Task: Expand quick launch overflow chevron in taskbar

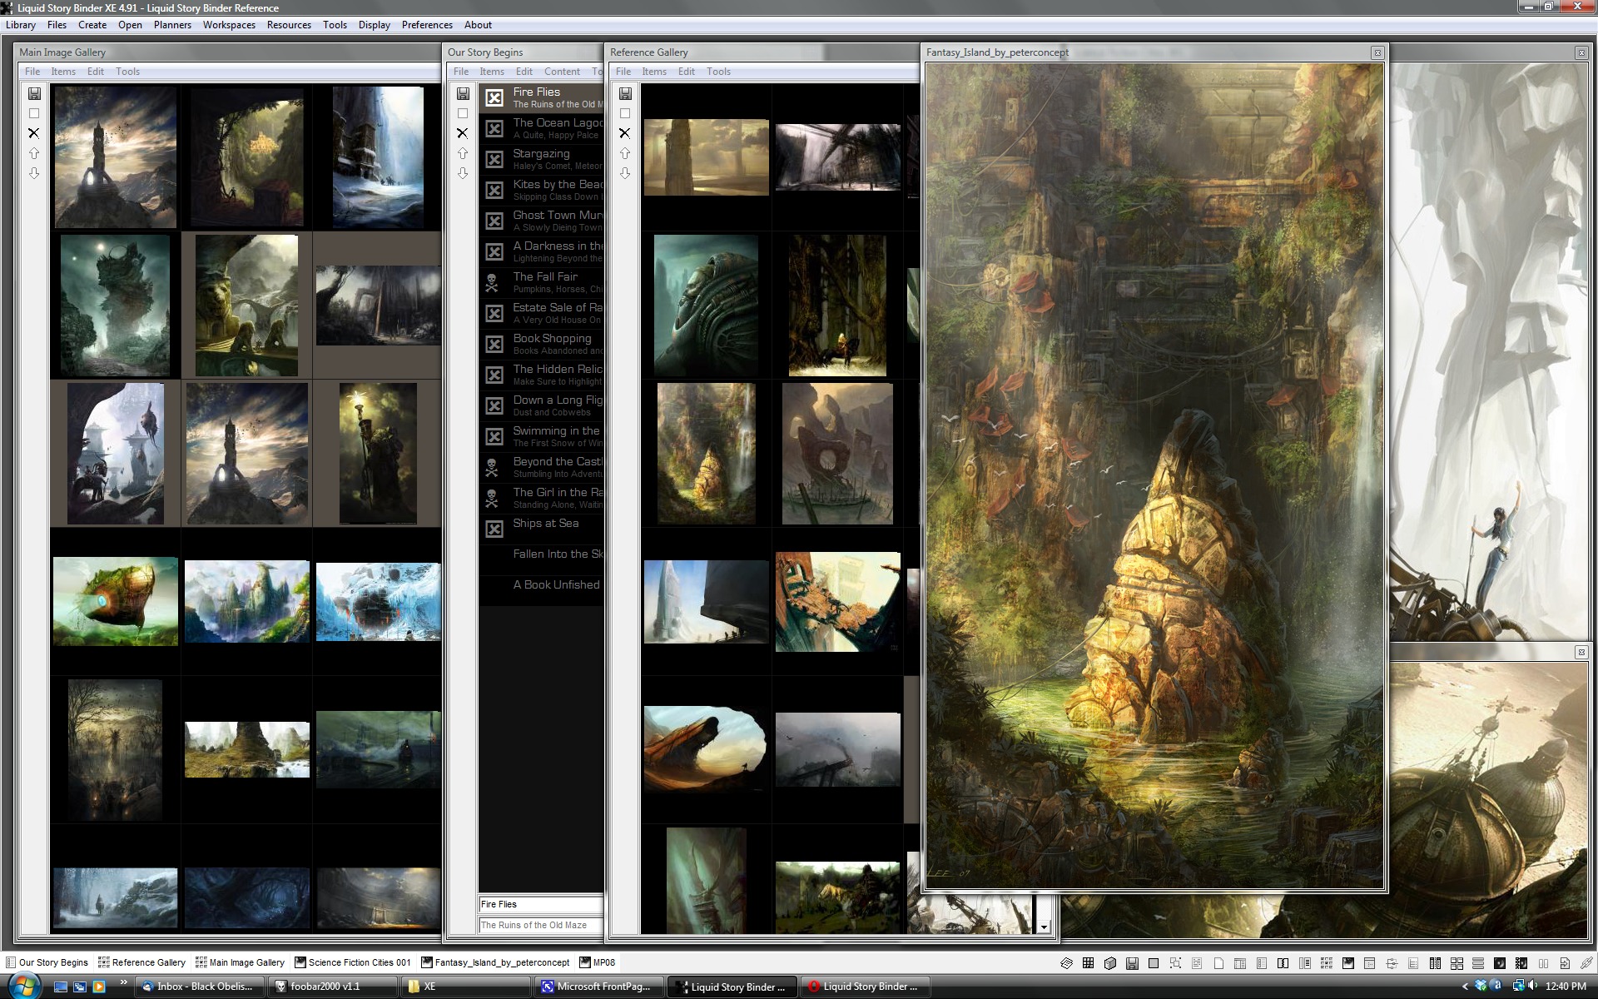Action: [124, 982]
